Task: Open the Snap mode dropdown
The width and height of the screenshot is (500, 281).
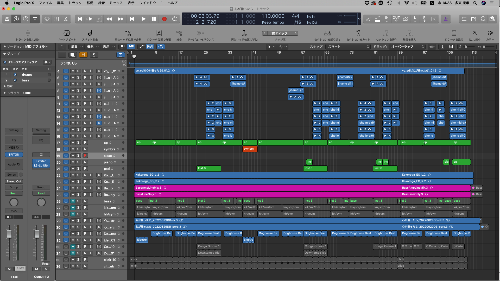Action: pyautogui.click(x=348, y=47)
